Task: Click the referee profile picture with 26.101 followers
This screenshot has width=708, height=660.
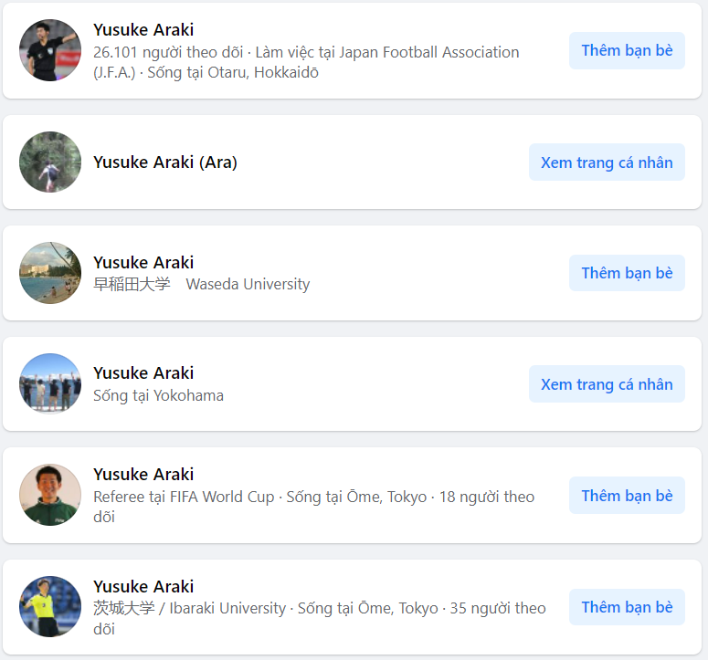Action: 50,50
